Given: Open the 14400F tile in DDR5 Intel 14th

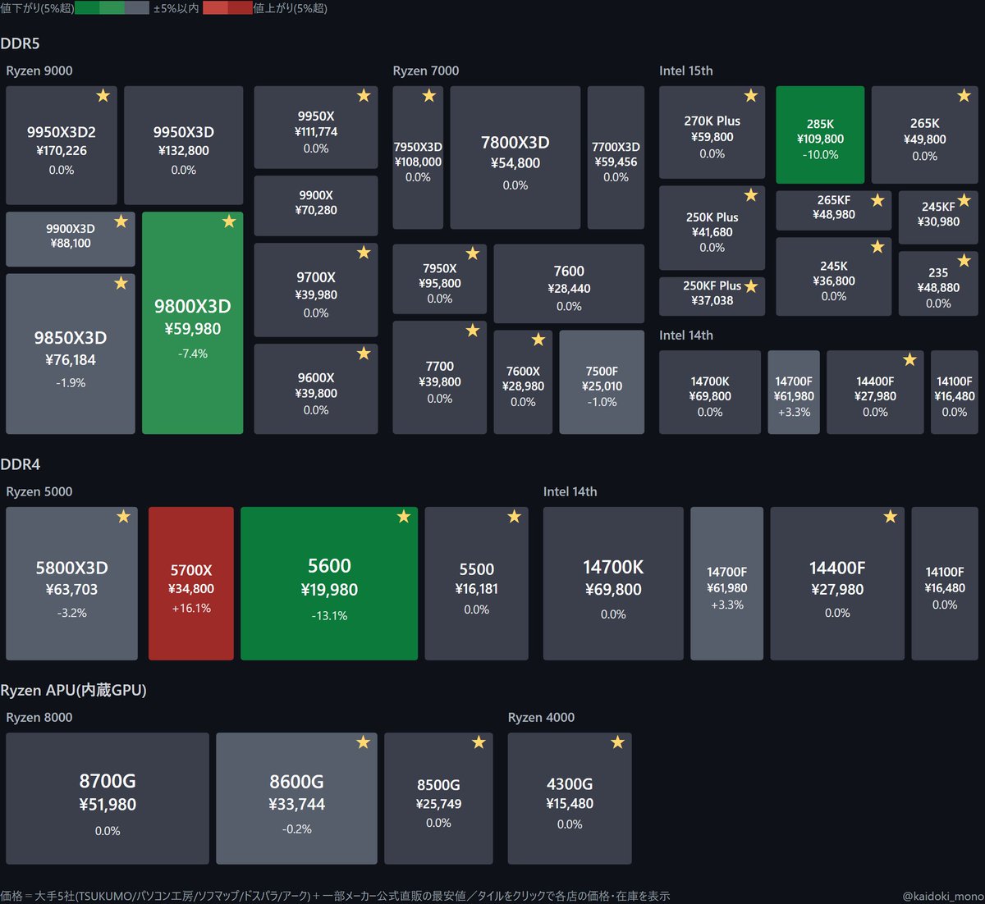Looking at the screenshot, I should [875, 392].
